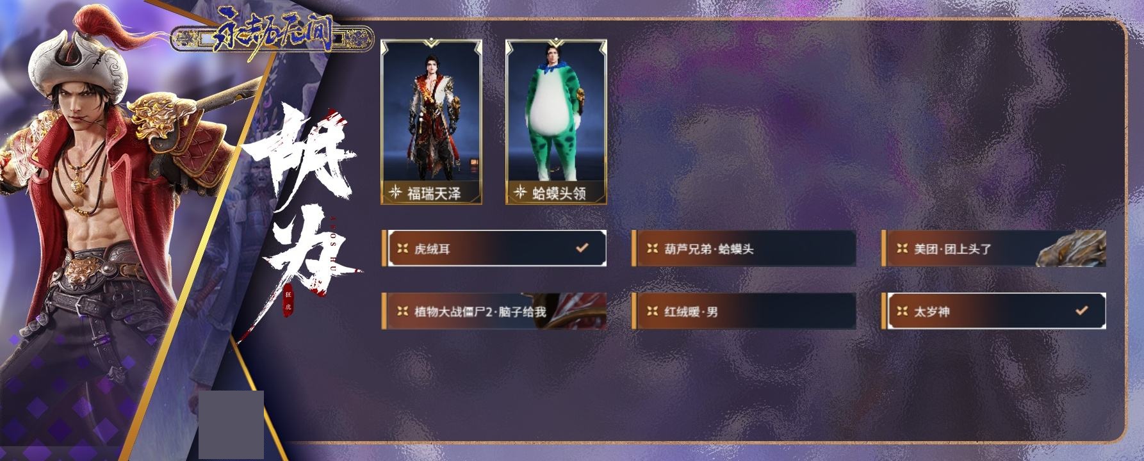
Task: Click the gray square below the title
Action: [231, 425]
